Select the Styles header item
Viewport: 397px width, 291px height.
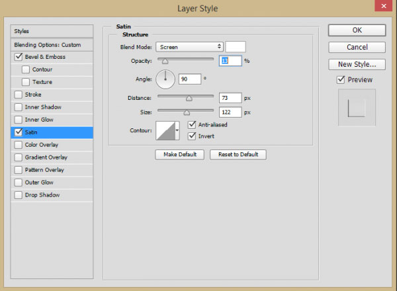coord(52,31)
